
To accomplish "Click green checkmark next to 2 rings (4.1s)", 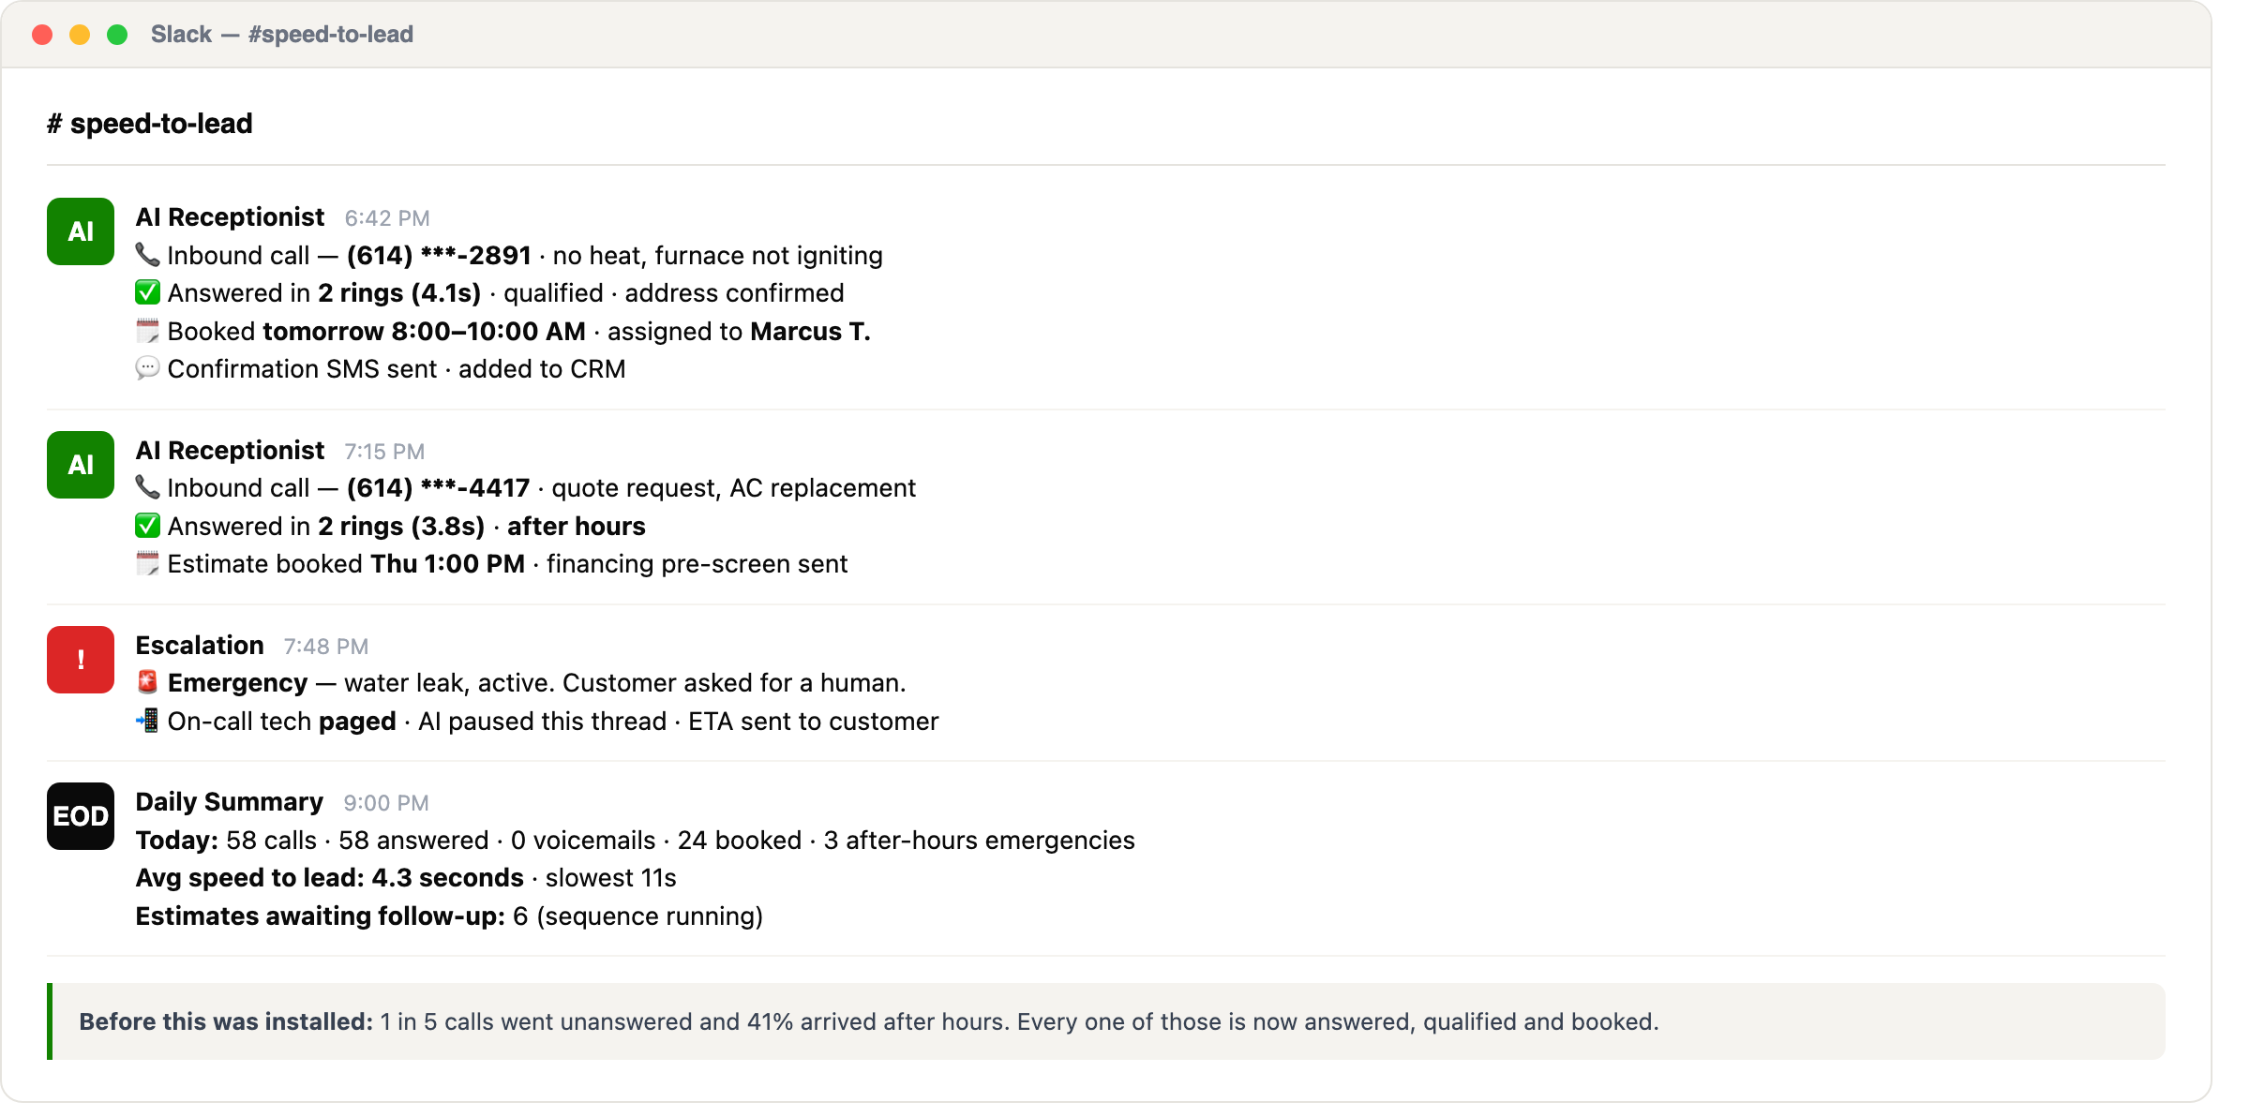I will coord(147,292).
